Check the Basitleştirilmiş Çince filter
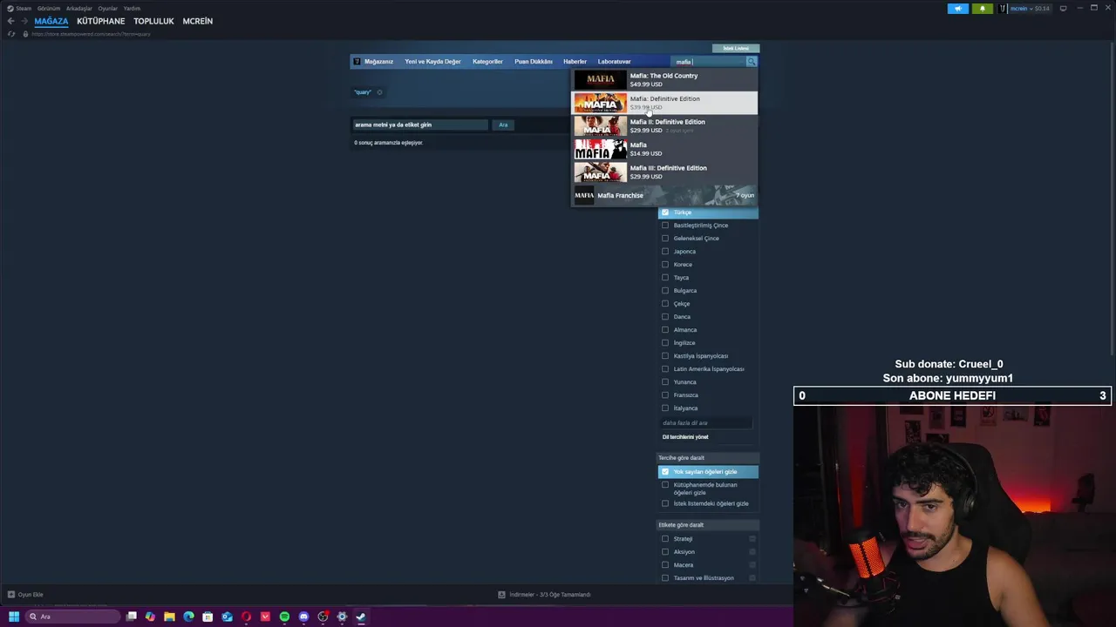This screenshot has width=1116, height=627. pos(665,226)
